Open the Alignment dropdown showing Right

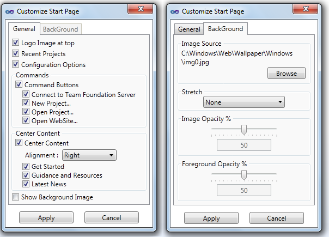pyautogui.click(x=89, y=155)
